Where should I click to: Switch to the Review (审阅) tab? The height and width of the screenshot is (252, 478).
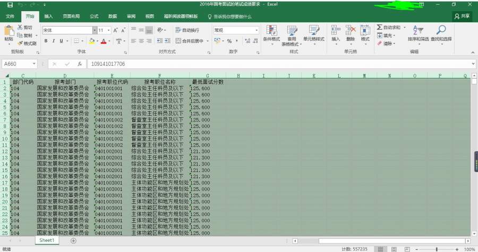(131, 16)
